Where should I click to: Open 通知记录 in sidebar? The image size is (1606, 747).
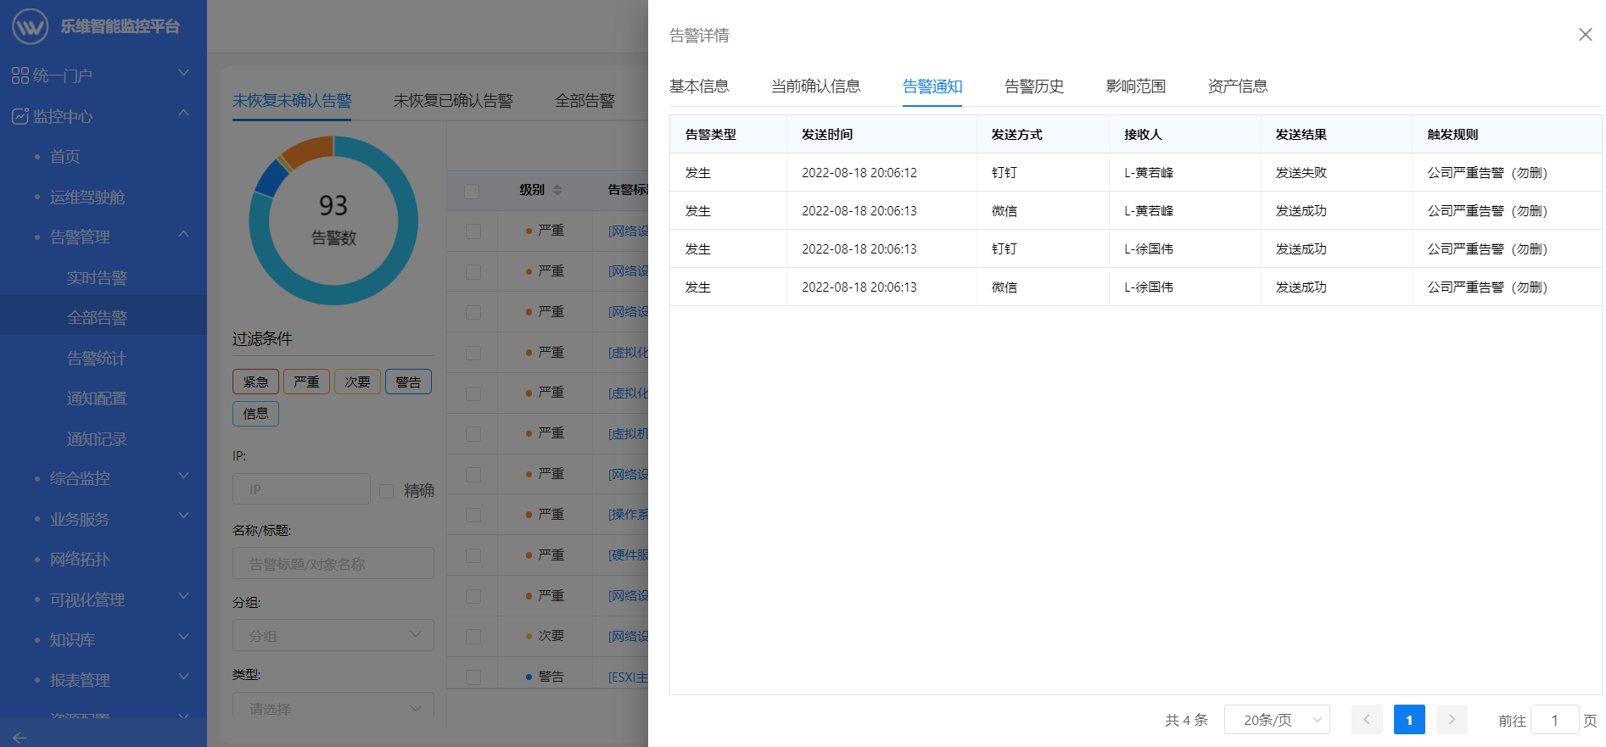97,439
